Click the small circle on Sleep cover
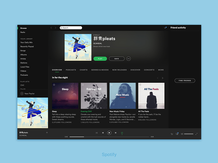The width and height of the screenshot is (218, 163). tap(54, 85)
